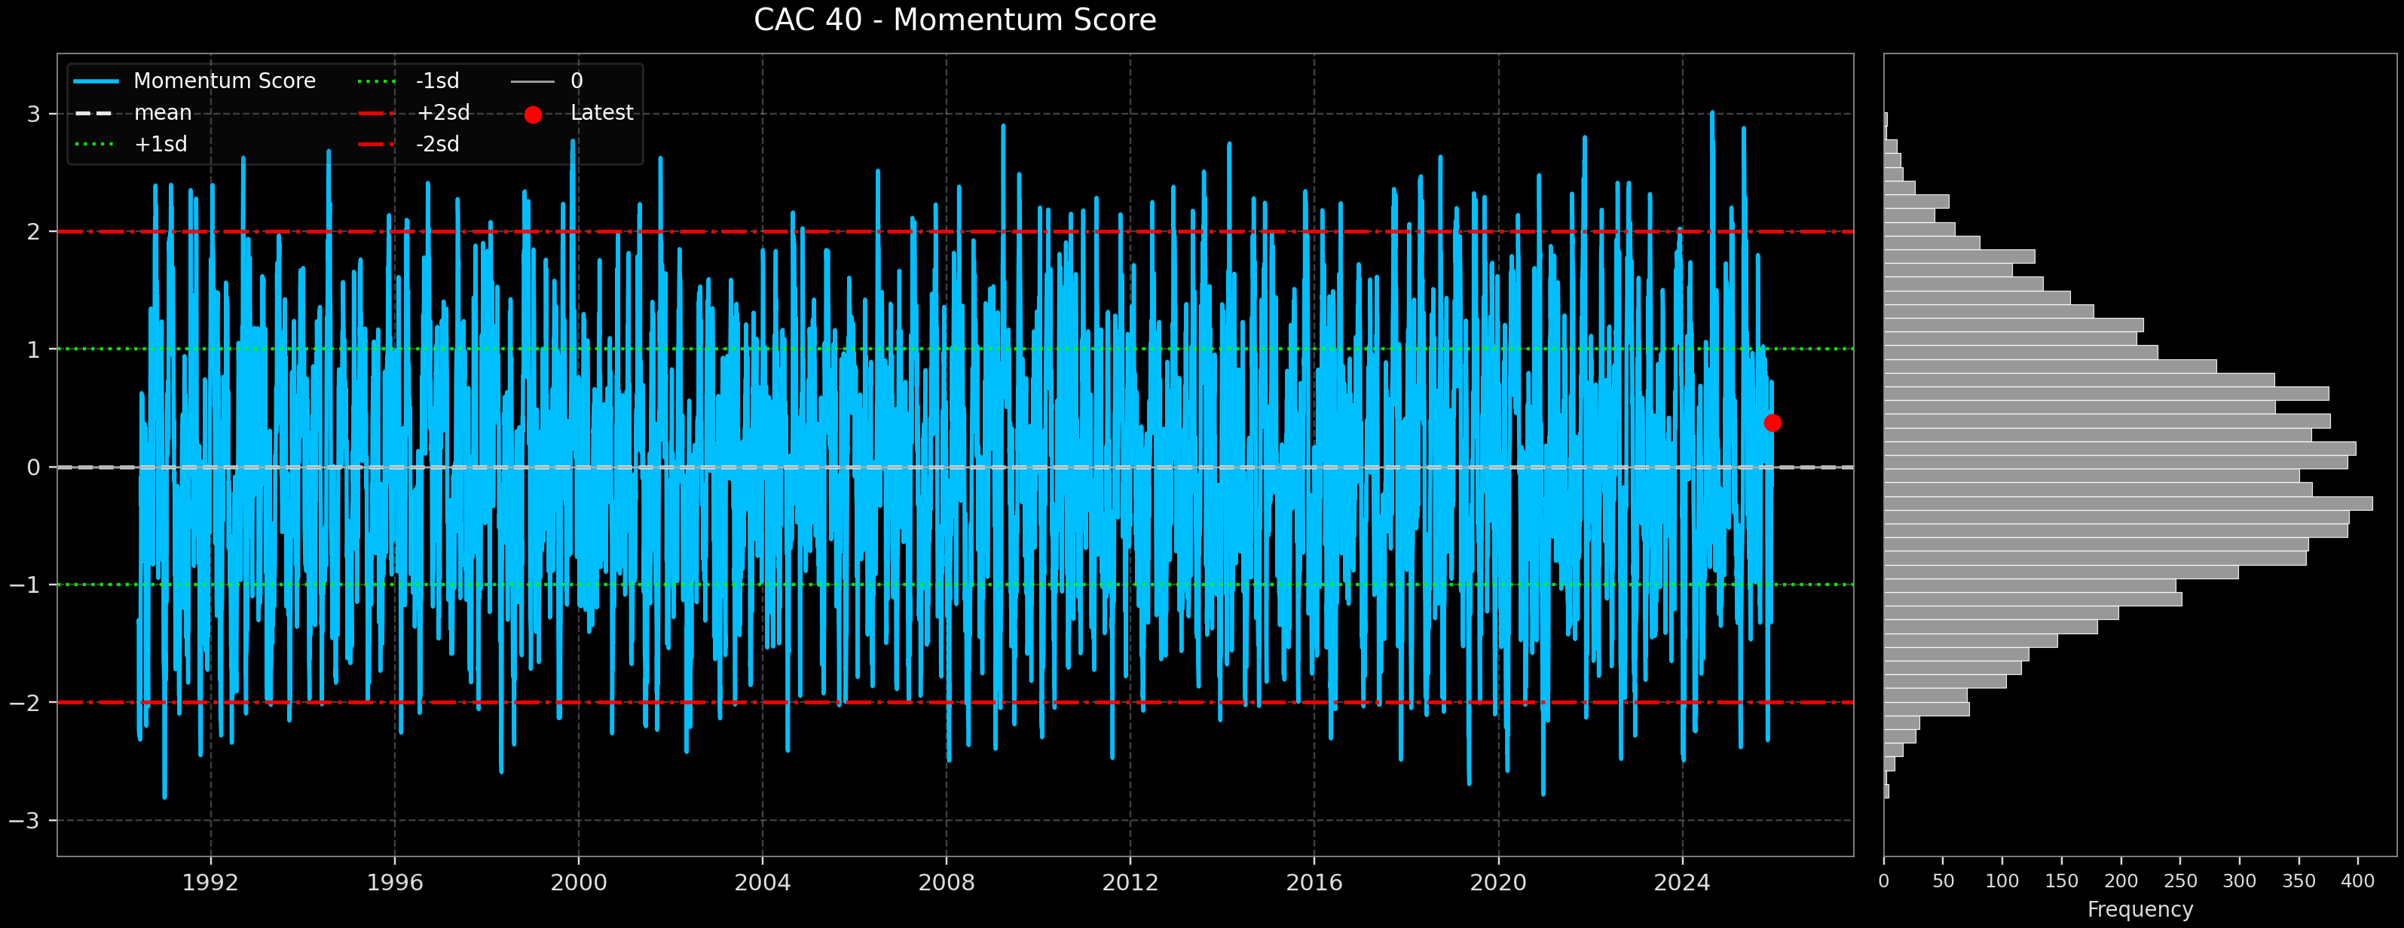Click the +1sd legend entry
Screen dimensions: 2404x928
pos(161,145)
